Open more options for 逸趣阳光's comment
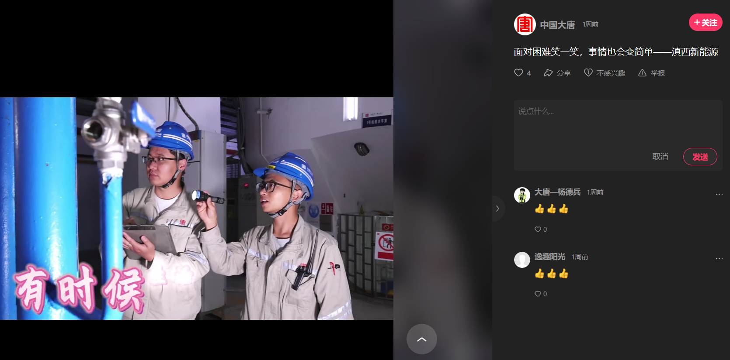 point(719,259)
